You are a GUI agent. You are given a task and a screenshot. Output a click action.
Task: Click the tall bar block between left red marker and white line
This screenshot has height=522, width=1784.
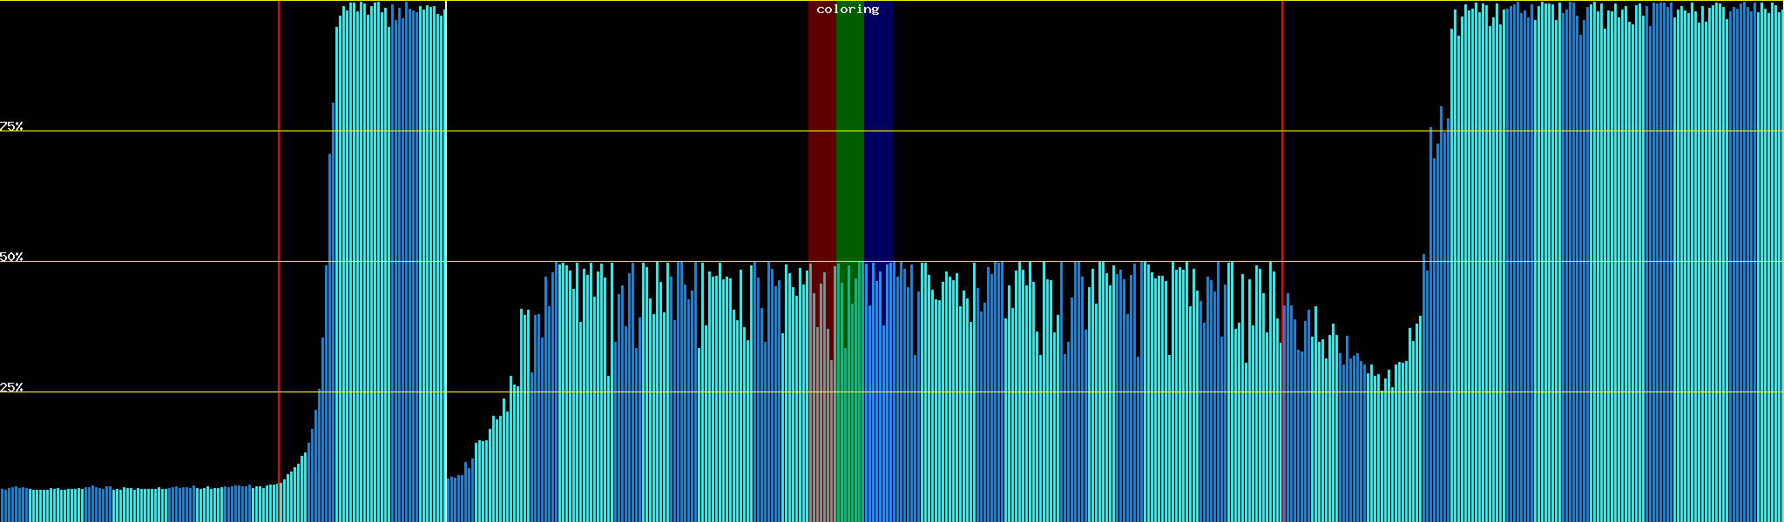(x=388, y=261)
